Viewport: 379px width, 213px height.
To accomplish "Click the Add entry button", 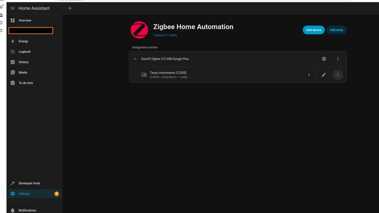I will tap(336, 30).
